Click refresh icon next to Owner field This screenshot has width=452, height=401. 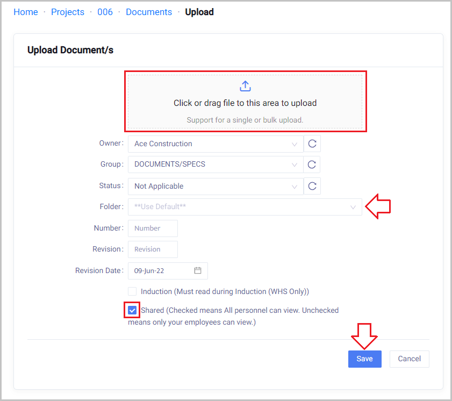coord(312,144)
